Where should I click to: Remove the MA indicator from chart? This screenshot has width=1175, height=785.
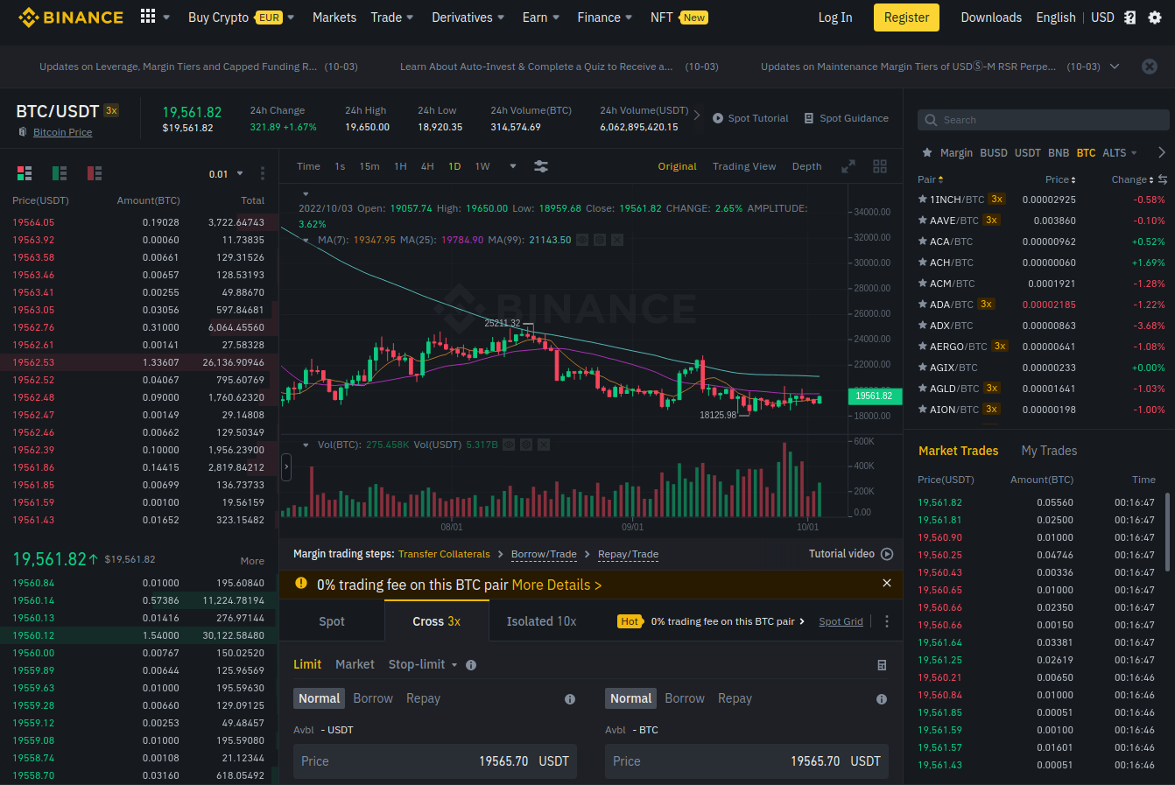point(617,240)
